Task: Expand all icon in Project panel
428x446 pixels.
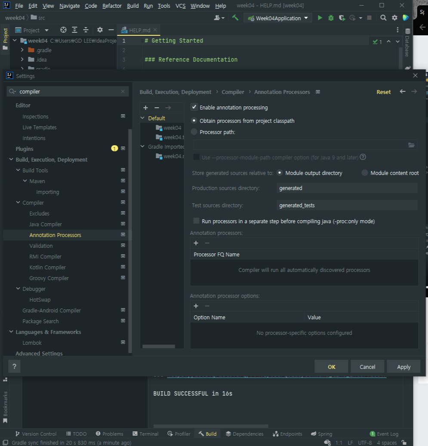Action: pyautogui.click(x=74, y=30)
